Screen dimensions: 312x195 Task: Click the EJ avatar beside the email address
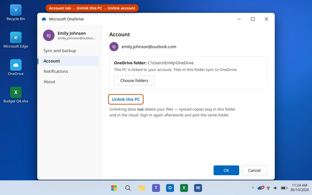114,47
